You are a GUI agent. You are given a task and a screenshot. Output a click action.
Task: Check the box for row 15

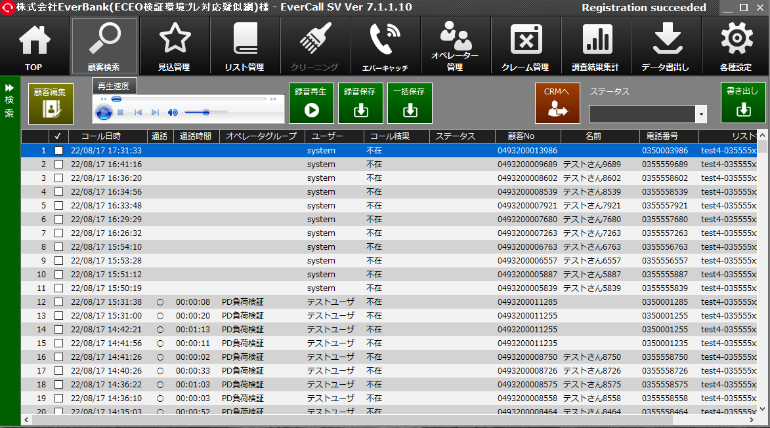(x=59, y=343)
